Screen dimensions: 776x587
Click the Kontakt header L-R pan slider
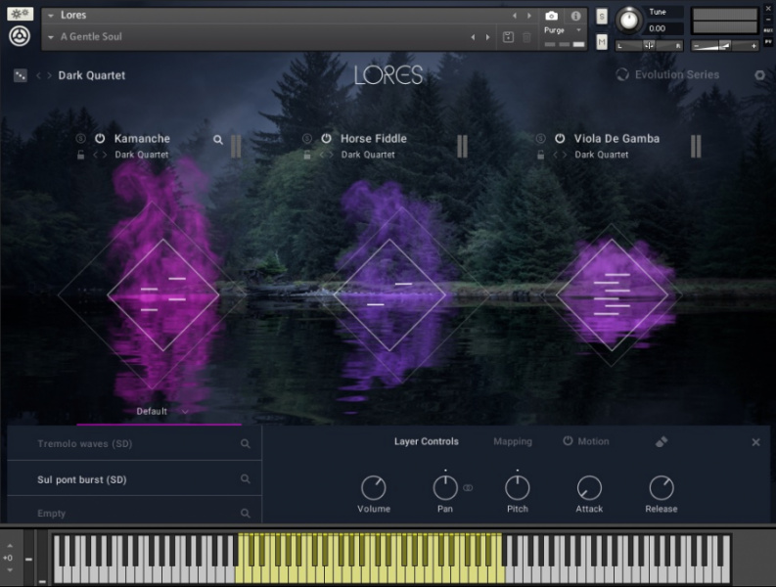[x=650, y=46]
